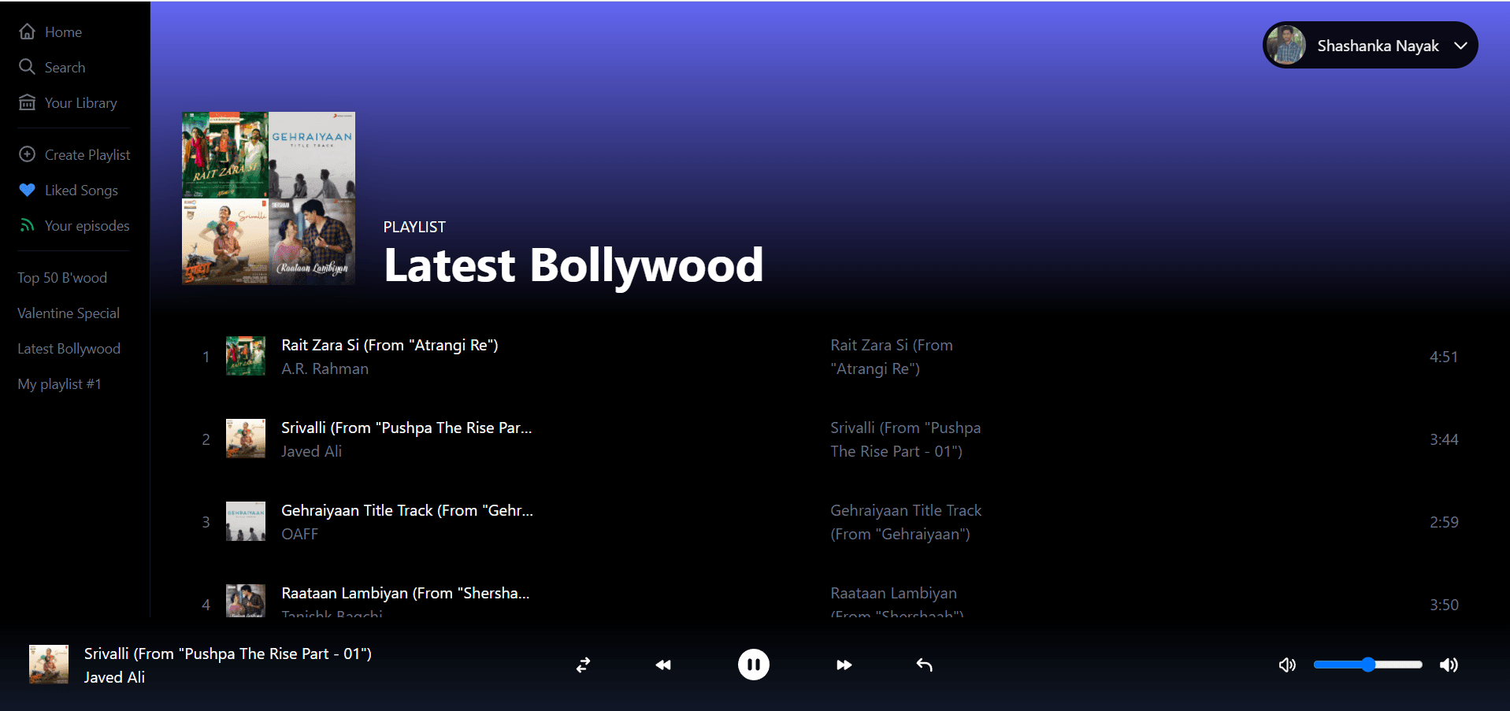Open the Valentine Special playlist

69,313
